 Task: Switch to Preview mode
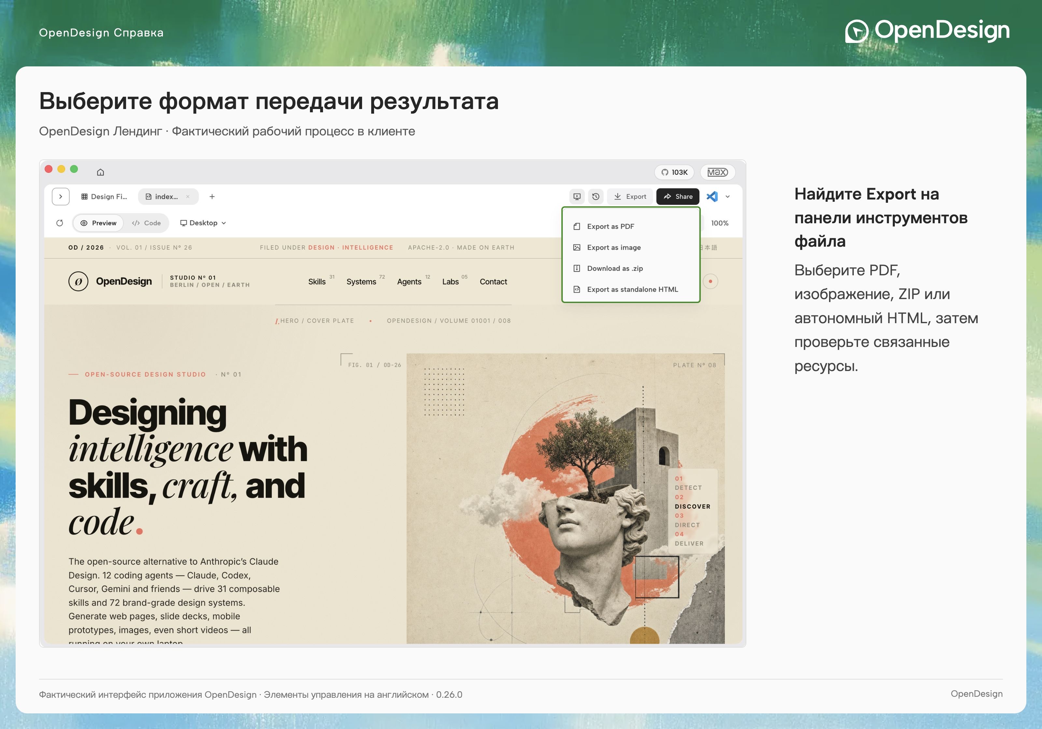[x=98, y=223]
